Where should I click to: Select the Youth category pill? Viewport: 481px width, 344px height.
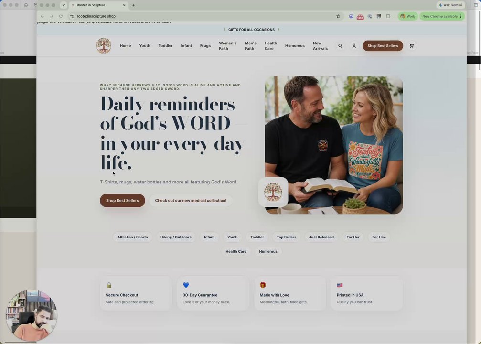point(232,237)
